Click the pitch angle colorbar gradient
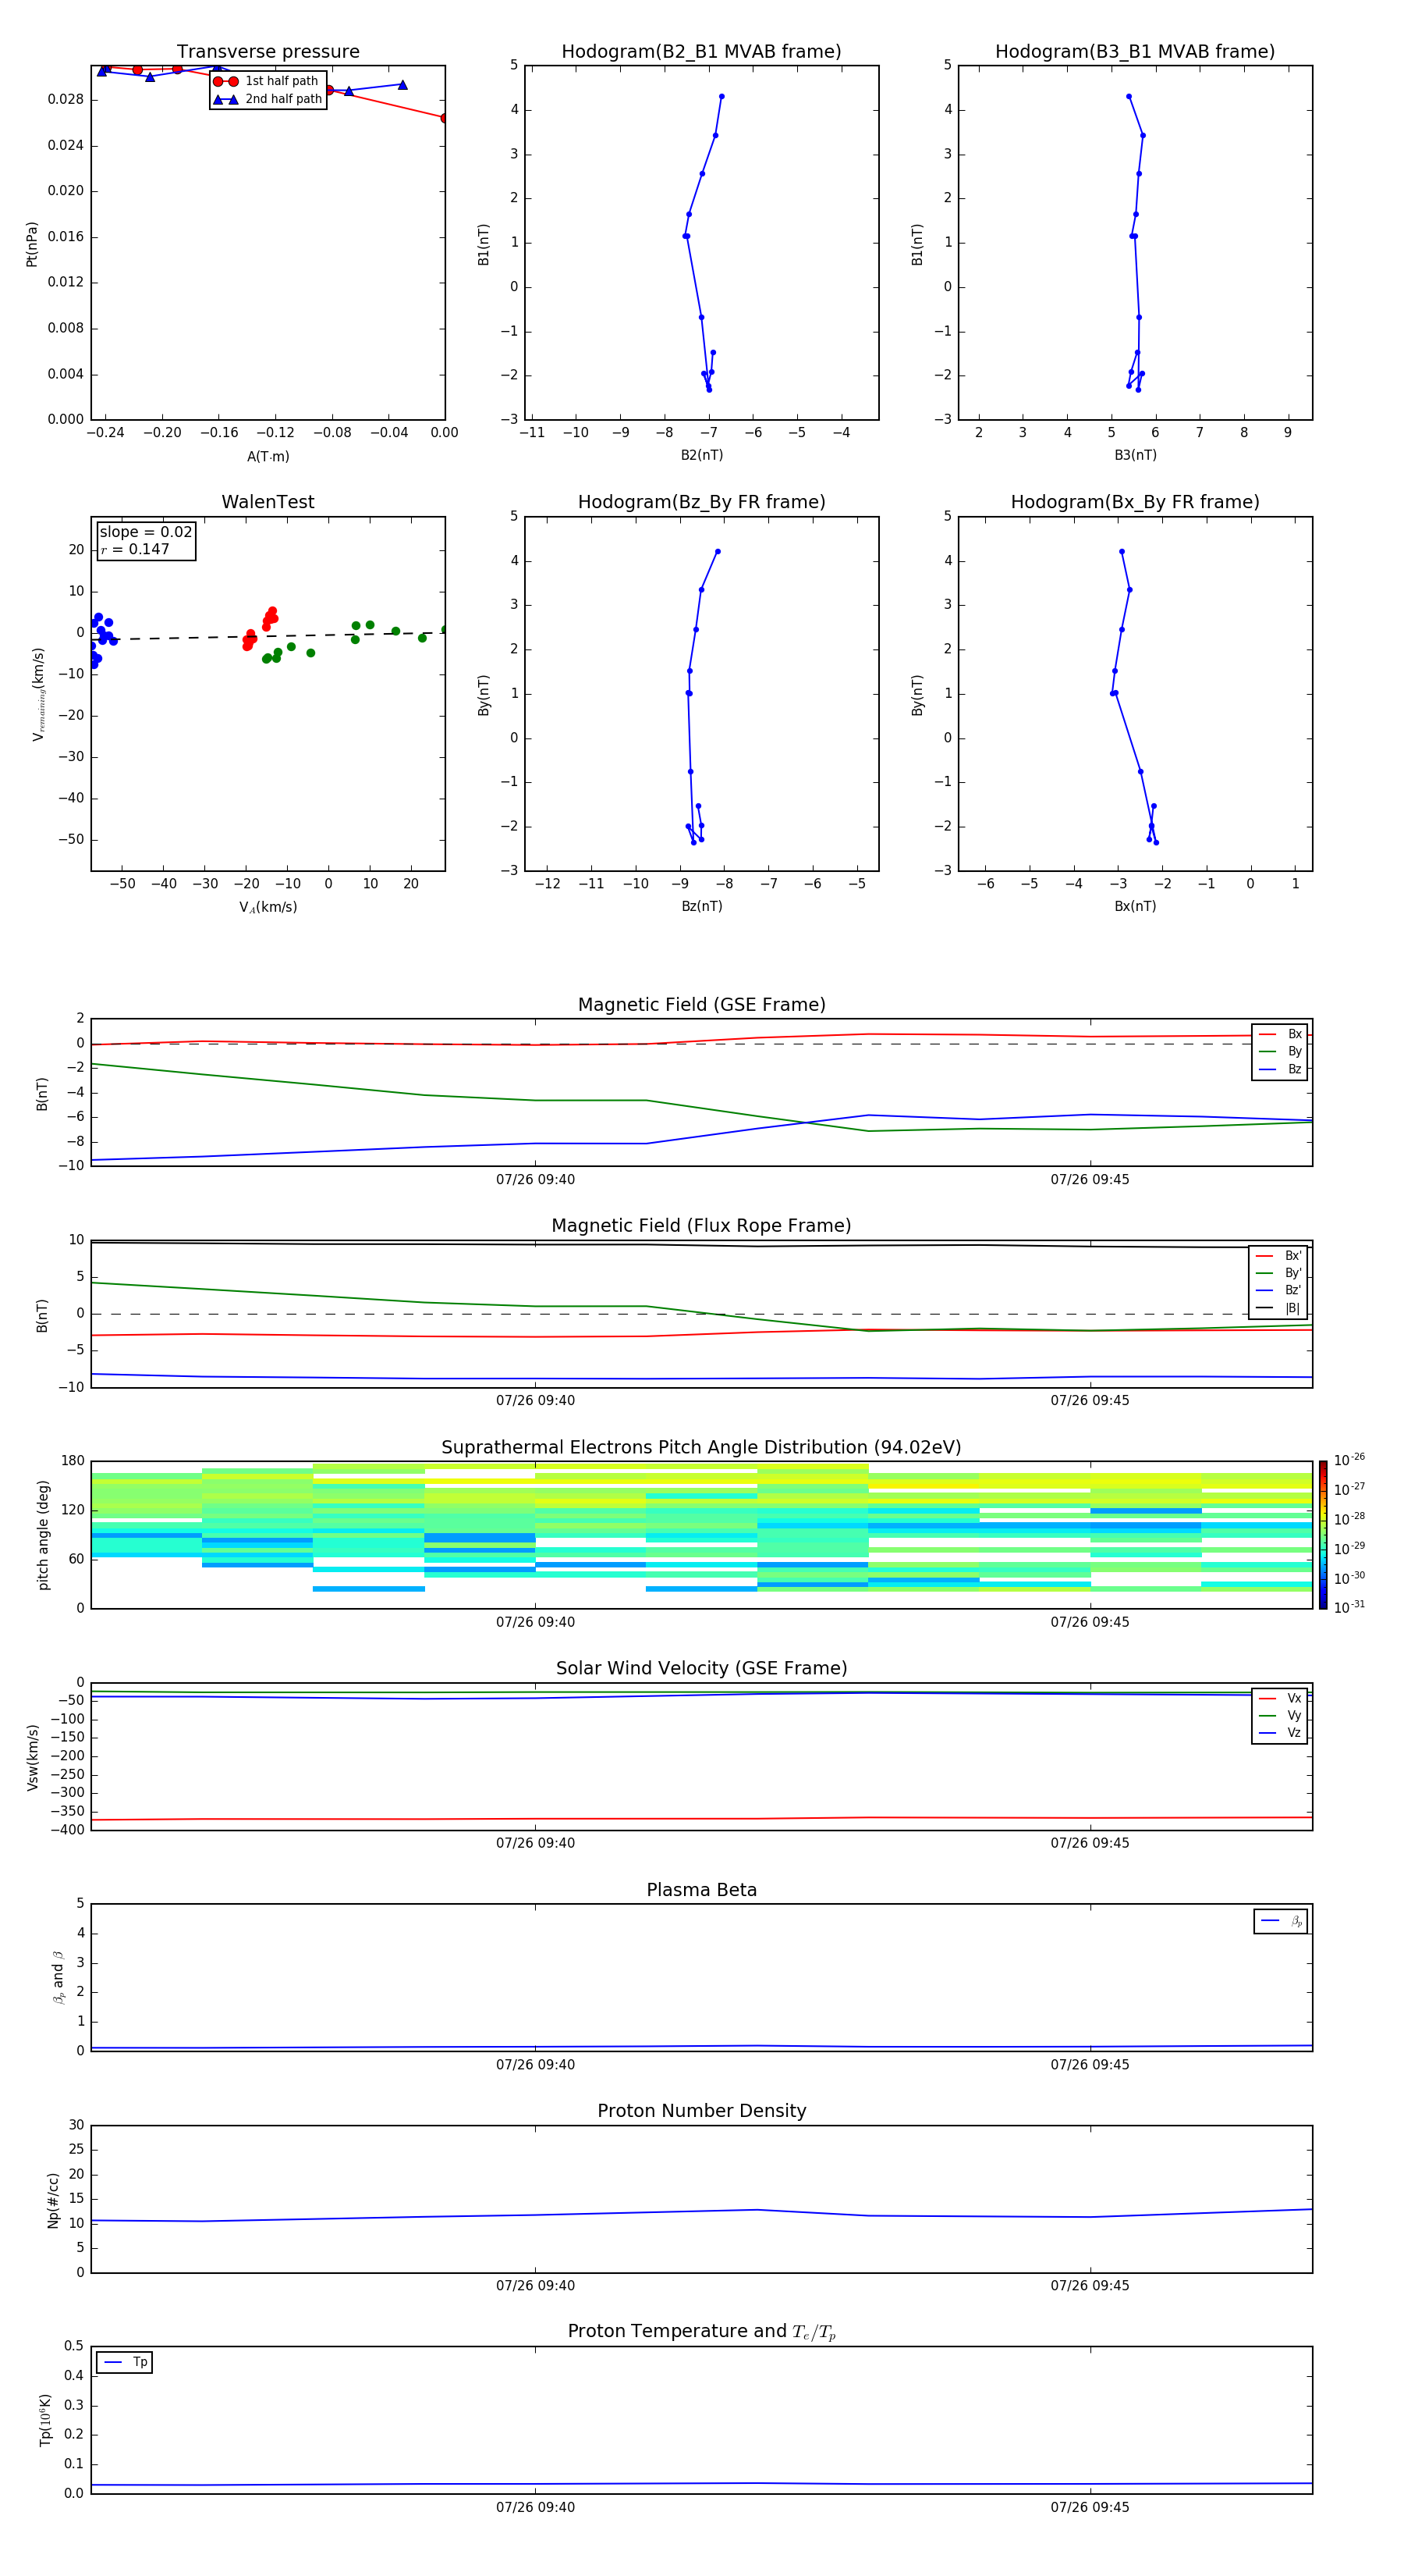1404x2576 pixels. tap(1322, 1535)
